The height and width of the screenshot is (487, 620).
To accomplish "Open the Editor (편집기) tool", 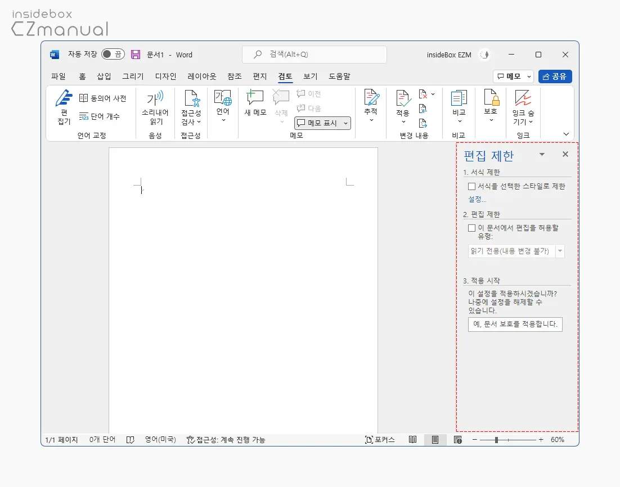I will 64,107.
